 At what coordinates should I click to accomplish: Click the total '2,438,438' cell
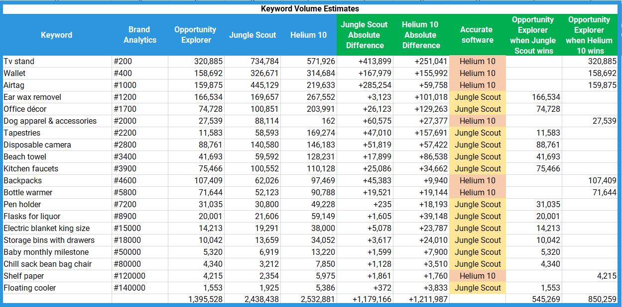(252, 300)
